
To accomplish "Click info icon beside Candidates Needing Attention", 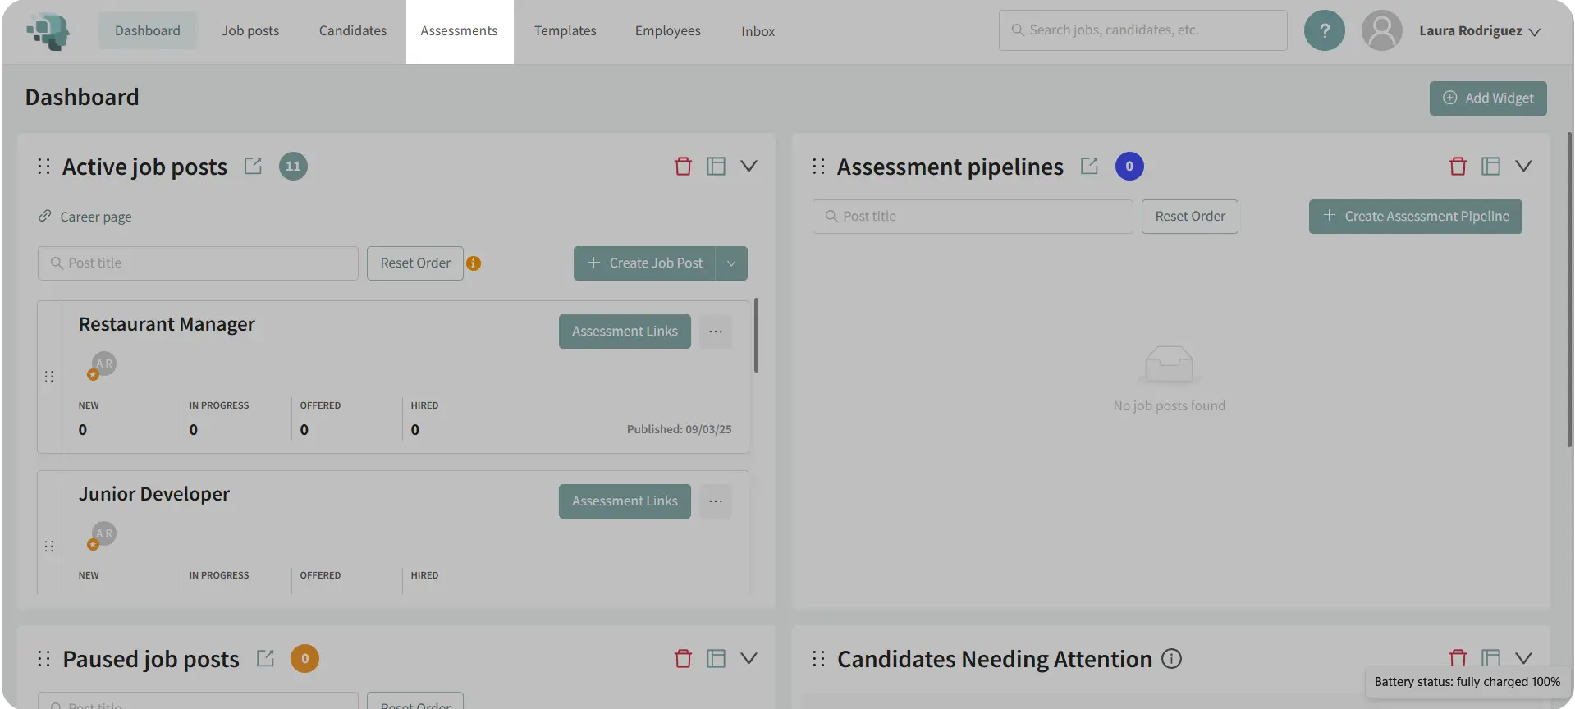I will 1172,658.
